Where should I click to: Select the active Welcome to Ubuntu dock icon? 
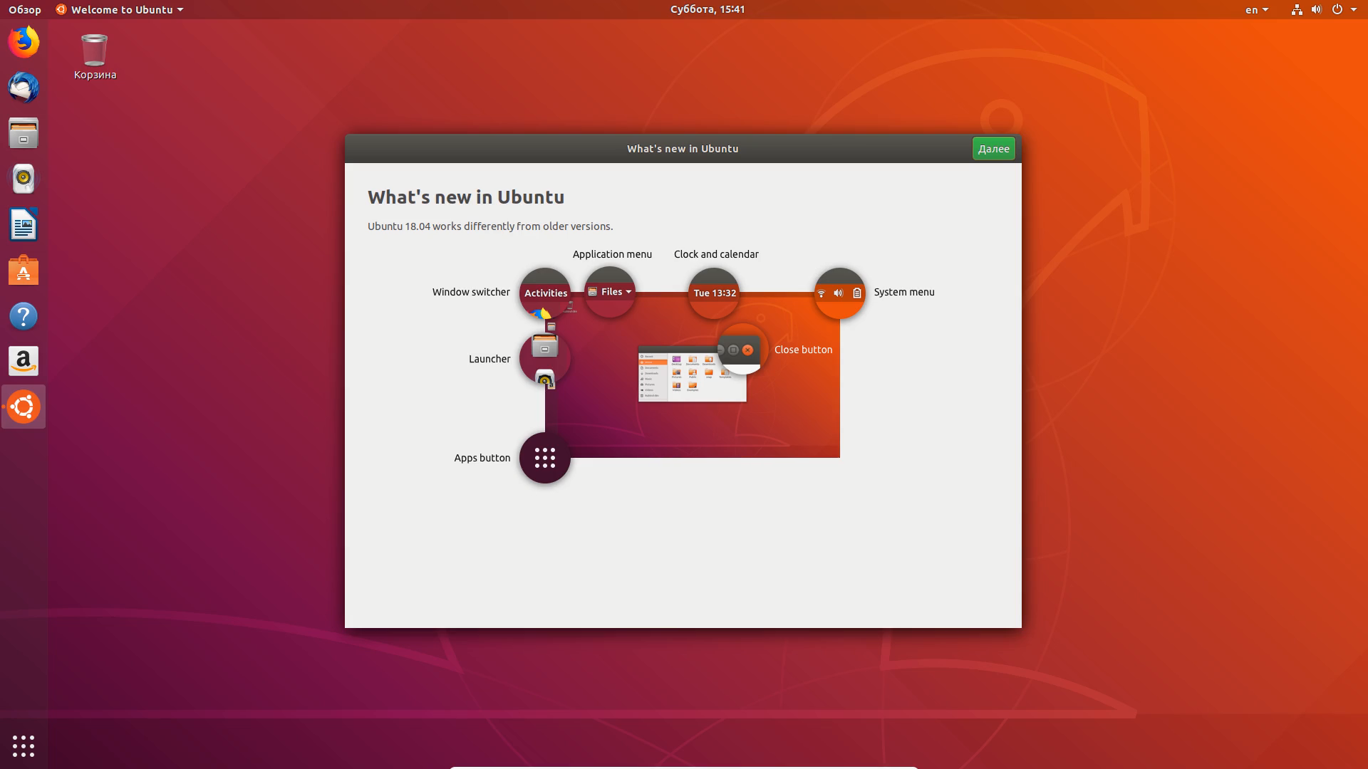tap(24, 407)
